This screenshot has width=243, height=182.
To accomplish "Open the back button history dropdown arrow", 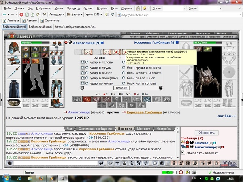I will pyautogui.click(x=9, y=15).
